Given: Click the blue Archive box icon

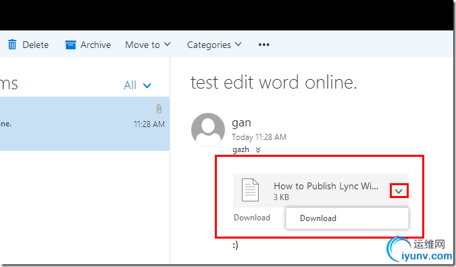Looking at the screenshot, I should [70, 45].
